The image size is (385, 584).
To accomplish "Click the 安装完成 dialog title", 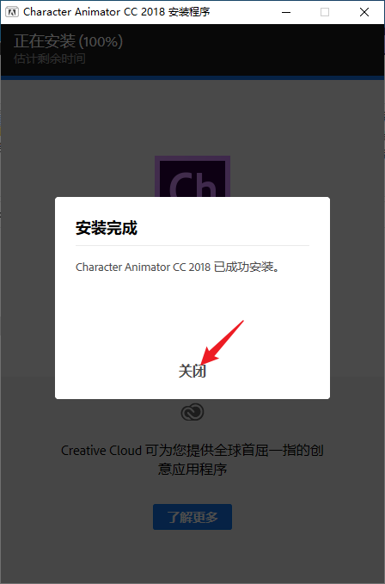I will tap(107, 228).
